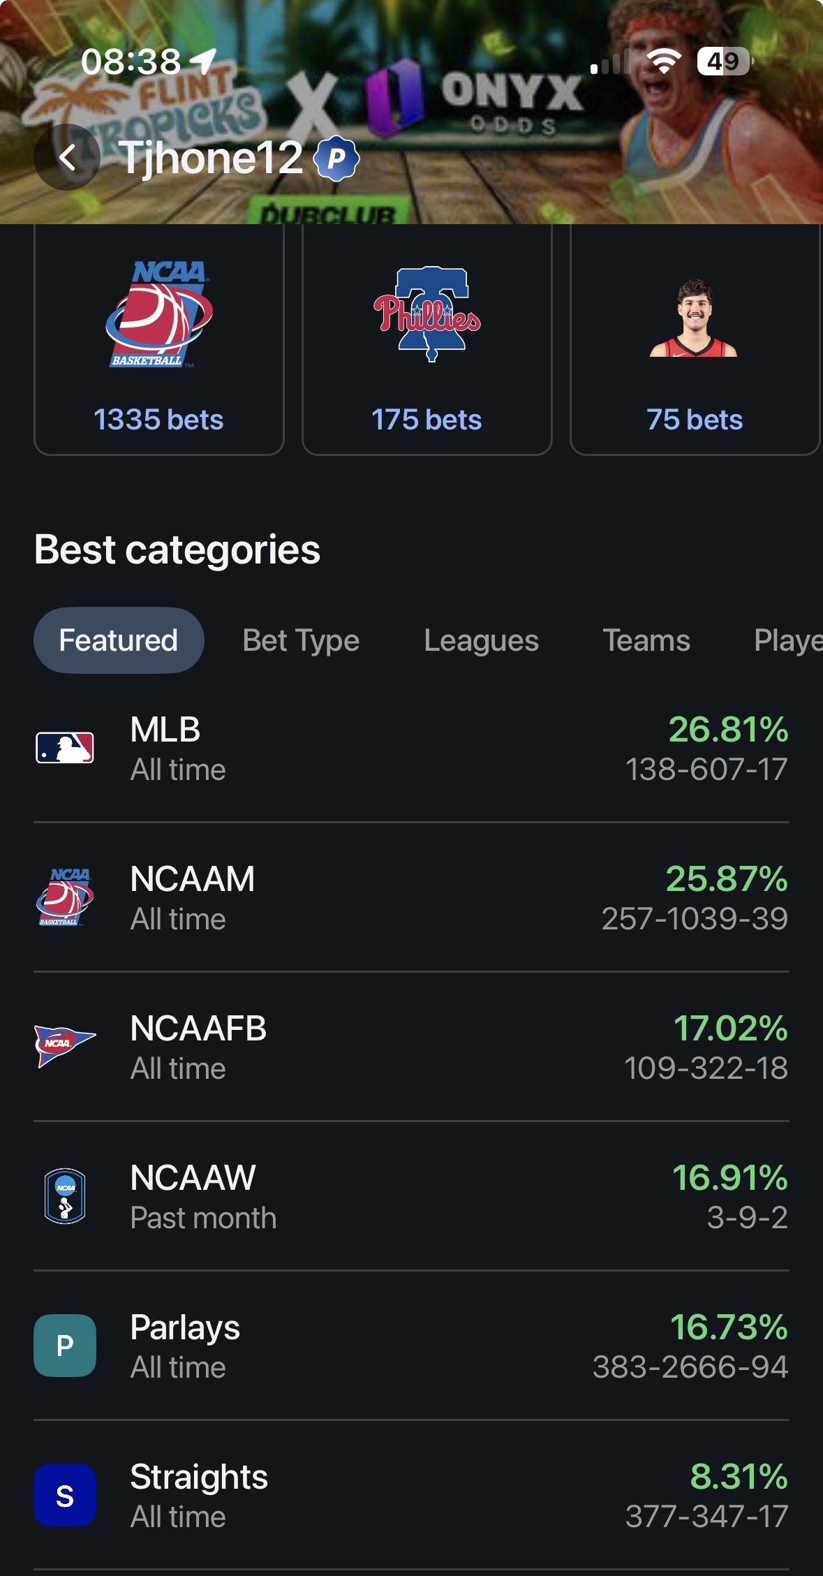Switch to the Leagues tab
823x1576 pixels.
481,640
